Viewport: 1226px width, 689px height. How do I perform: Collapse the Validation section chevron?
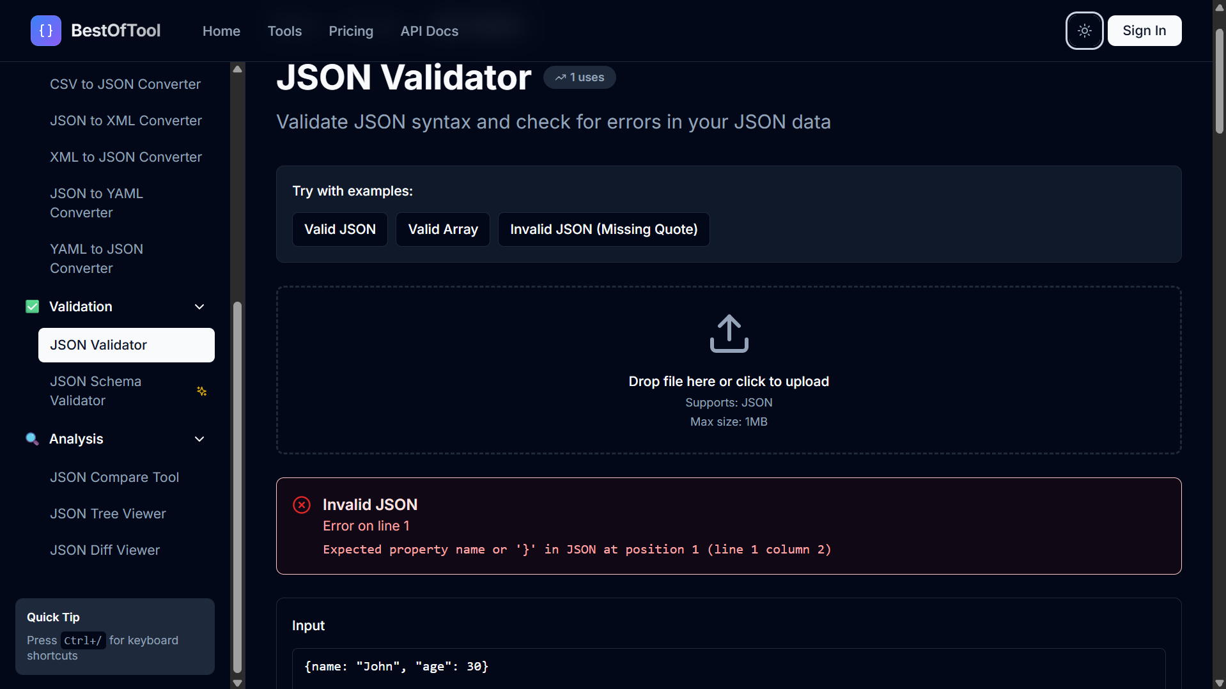[199, 307]
